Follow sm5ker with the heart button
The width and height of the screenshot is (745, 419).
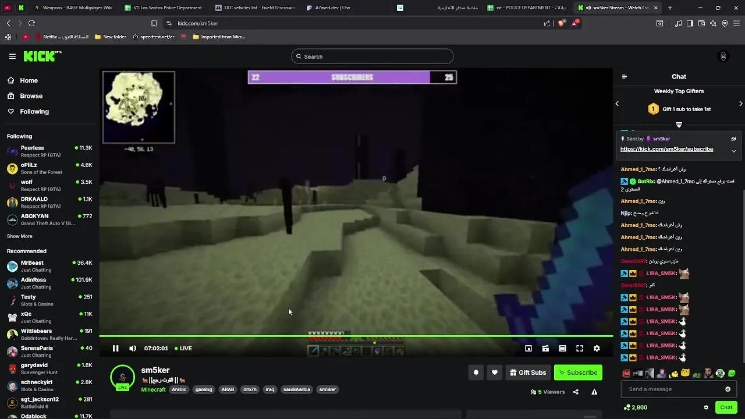click(495, 372)
